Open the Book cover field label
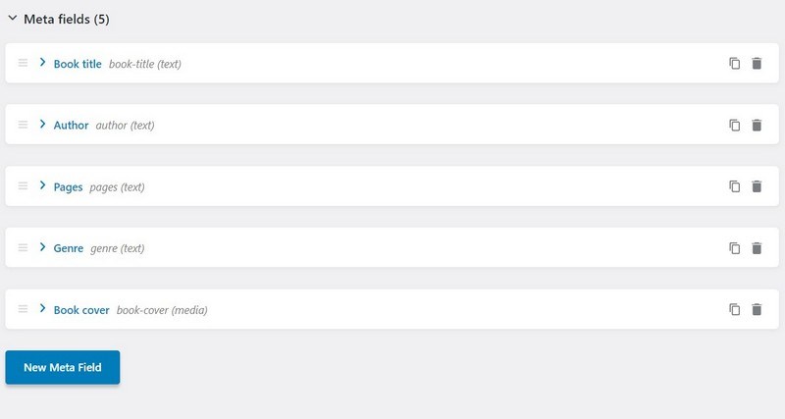Viewport: 785px width, 419px height. 81,310
